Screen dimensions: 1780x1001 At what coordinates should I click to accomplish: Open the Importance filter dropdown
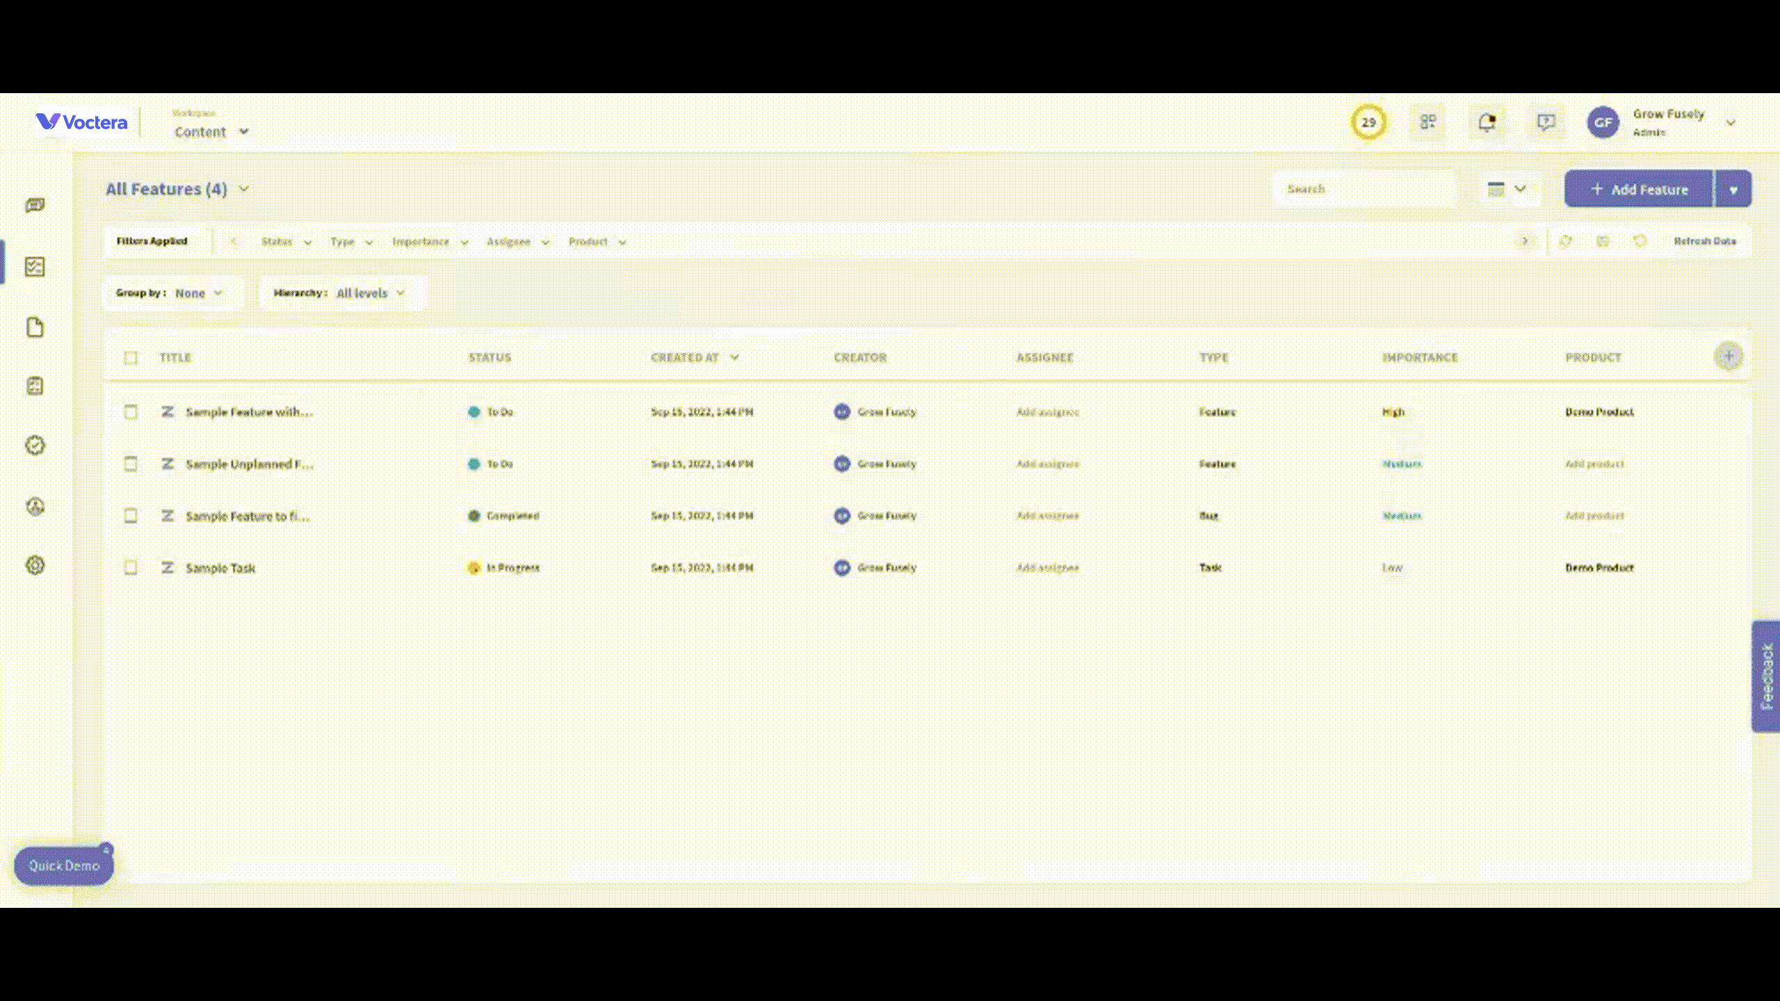pyautogui.click(x=430, y=242)
